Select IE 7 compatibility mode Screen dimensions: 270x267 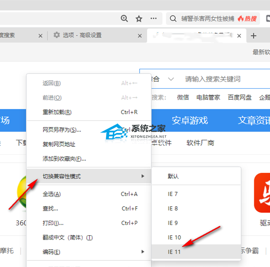pyautogui.click(x=196, y=194)
